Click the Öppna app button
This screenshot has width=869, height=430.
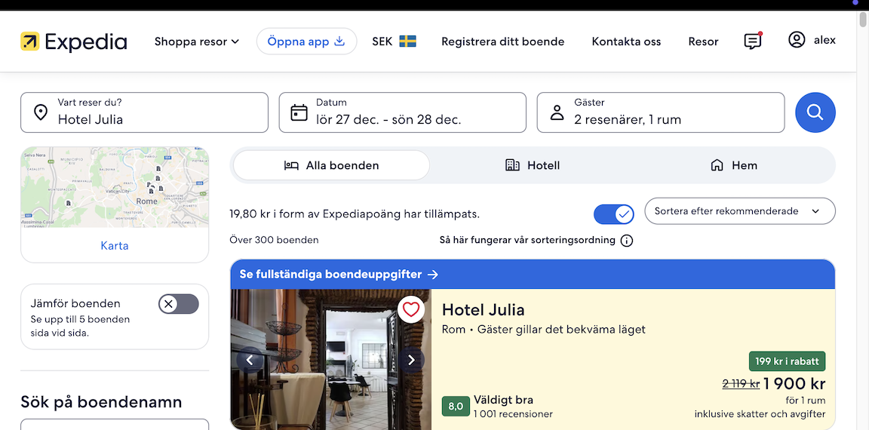click(x=306, y=41)
